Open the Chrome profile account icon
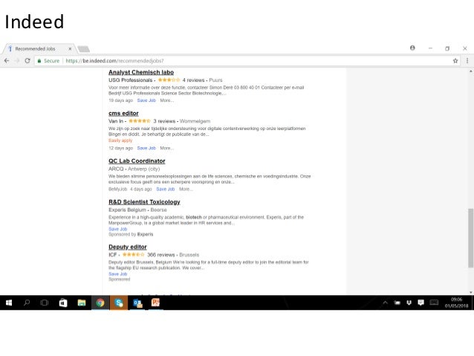The width and height of the screenshot is (474, 356). (x=412, y=48)
